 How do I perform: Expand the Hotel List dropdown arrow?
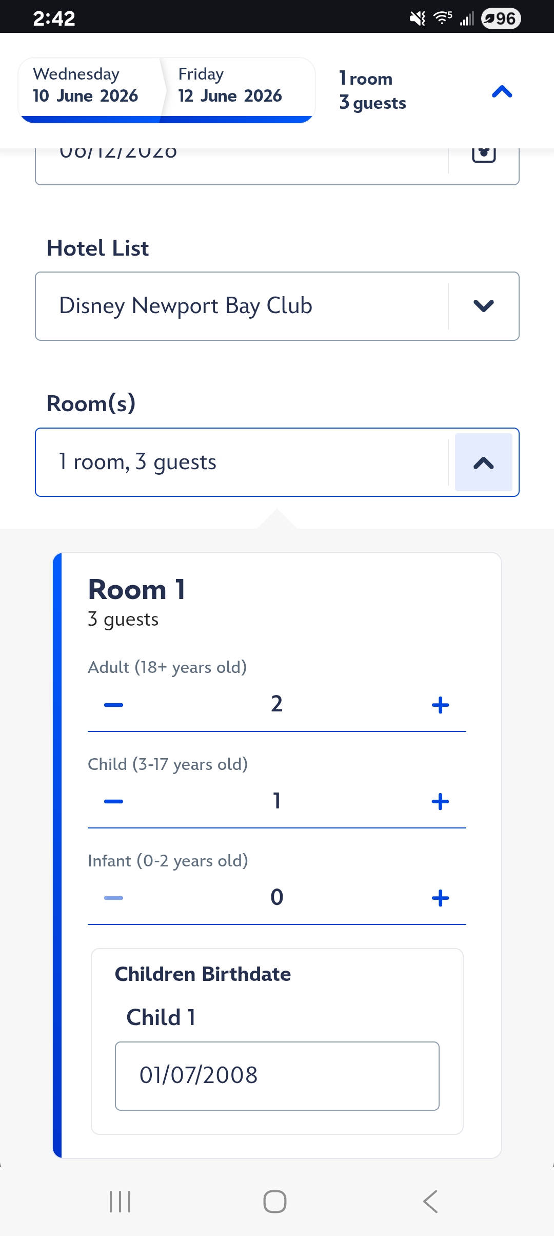click(483, 306)
